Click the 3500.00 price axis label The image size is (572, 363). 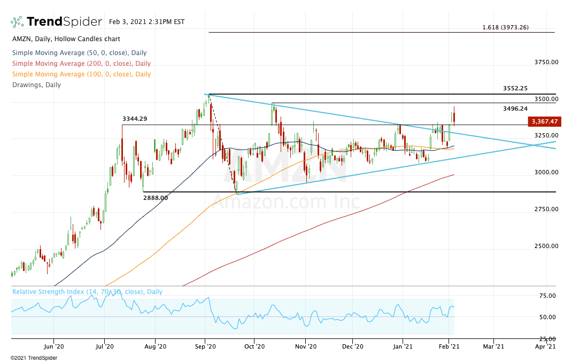pos(546,99)
